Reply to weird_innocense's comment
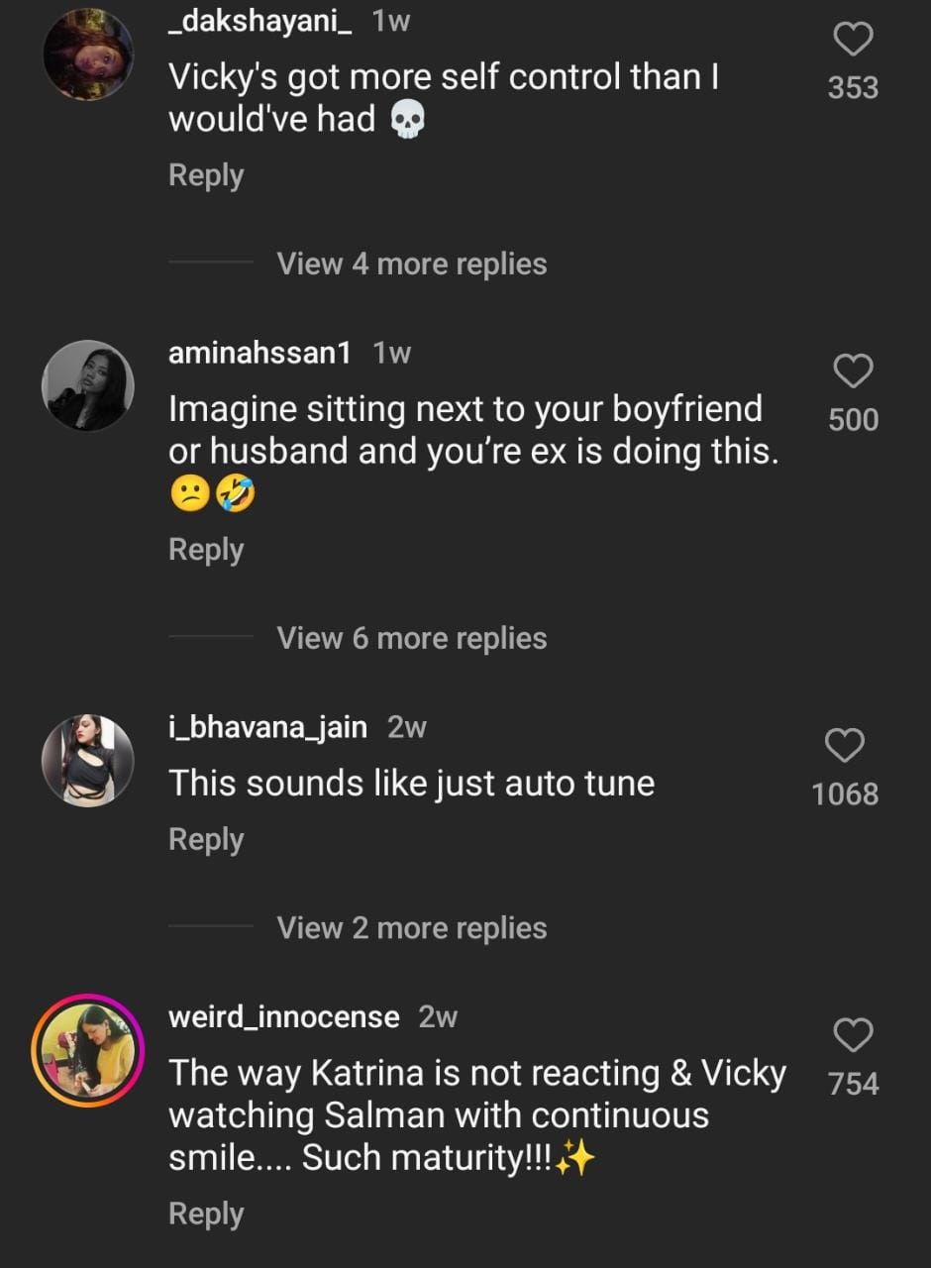 point(206,1214)
